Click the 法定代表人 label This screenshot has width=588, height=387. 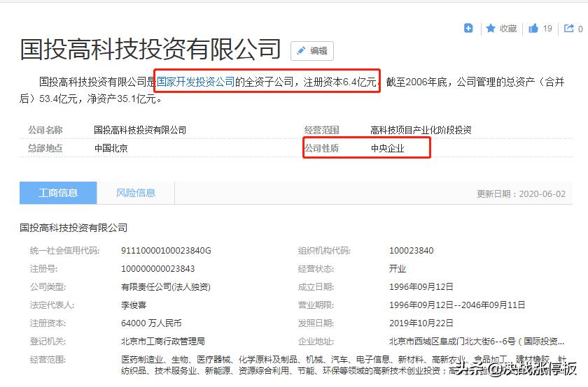[x=52, y=305]
